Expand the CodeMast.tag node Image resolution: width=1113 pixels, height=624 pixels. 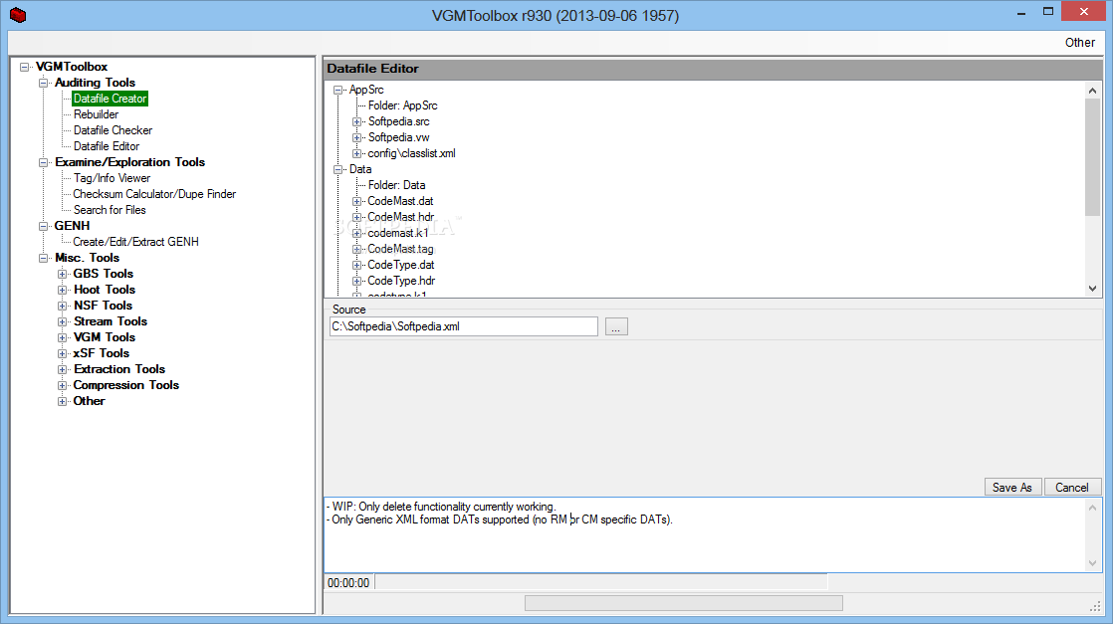click(357, 249)
